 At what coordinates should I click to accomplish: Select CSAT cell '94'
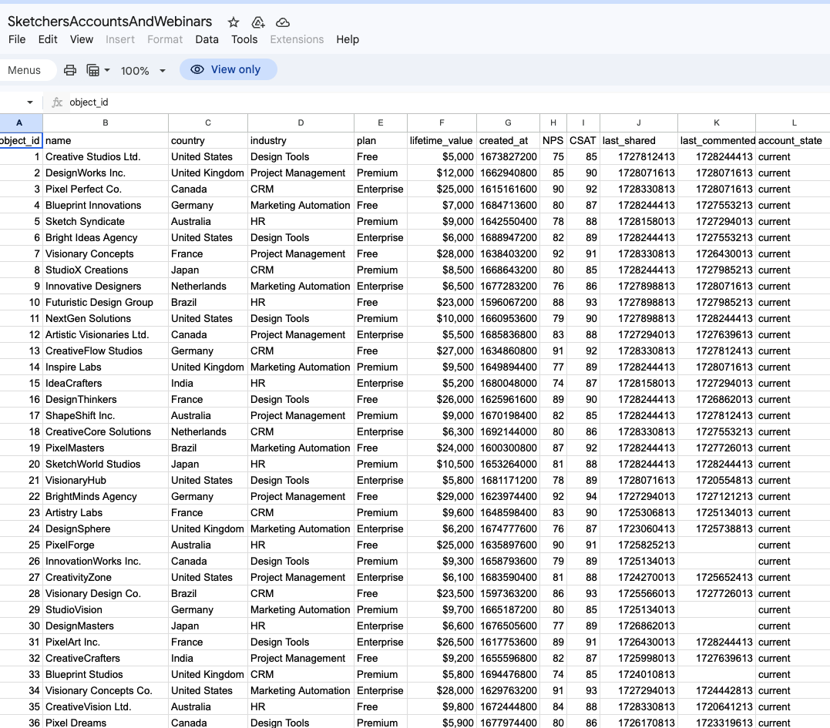583,497
